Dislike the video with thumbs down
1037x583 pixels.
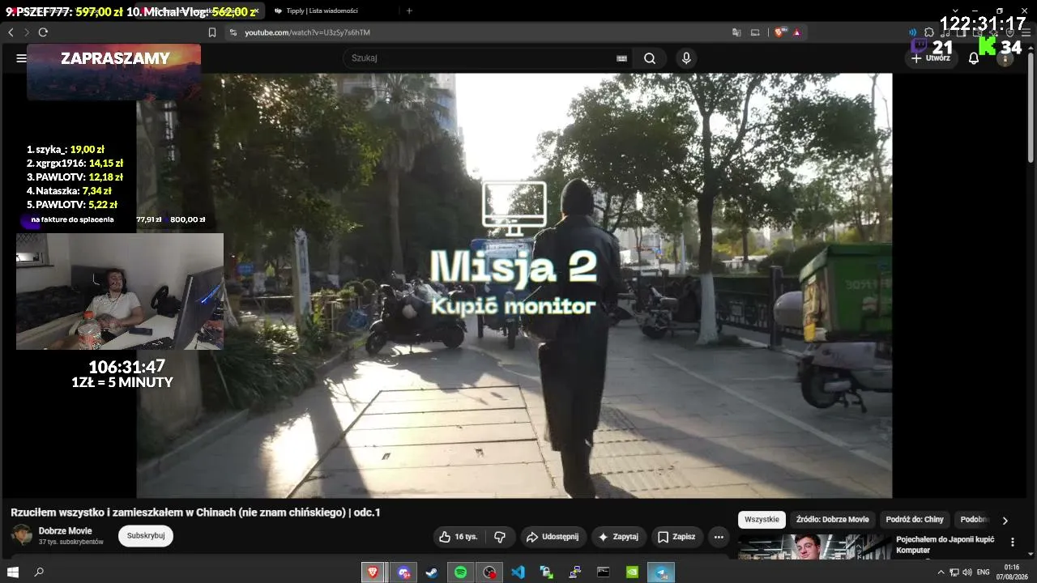[x=500, y=537]
